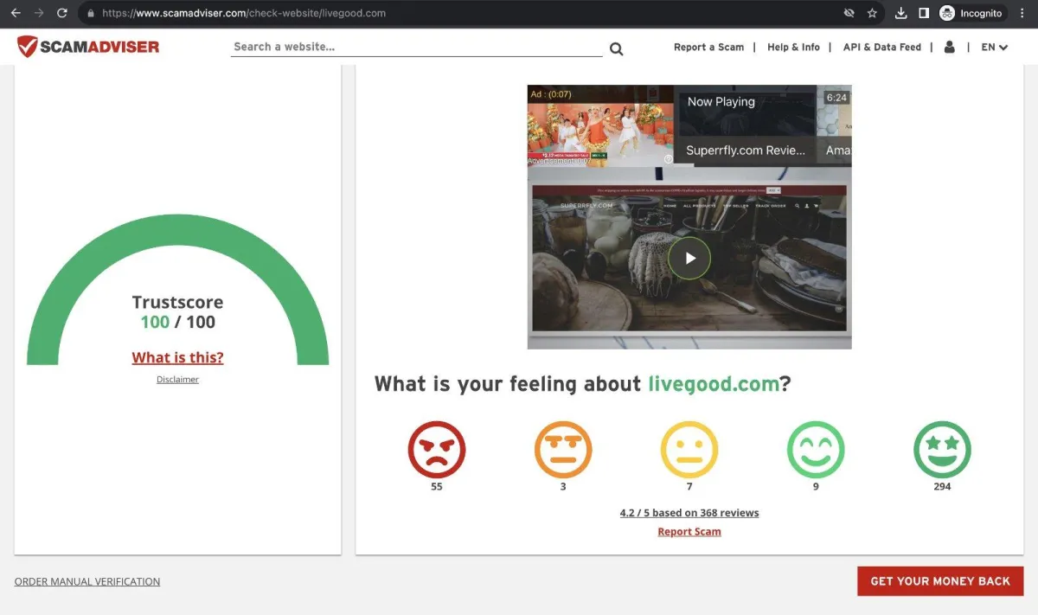Image resolution: width=1038 pixels, height=615 pixels.
Task: Go back to the previous page
Action: [15, 14]
